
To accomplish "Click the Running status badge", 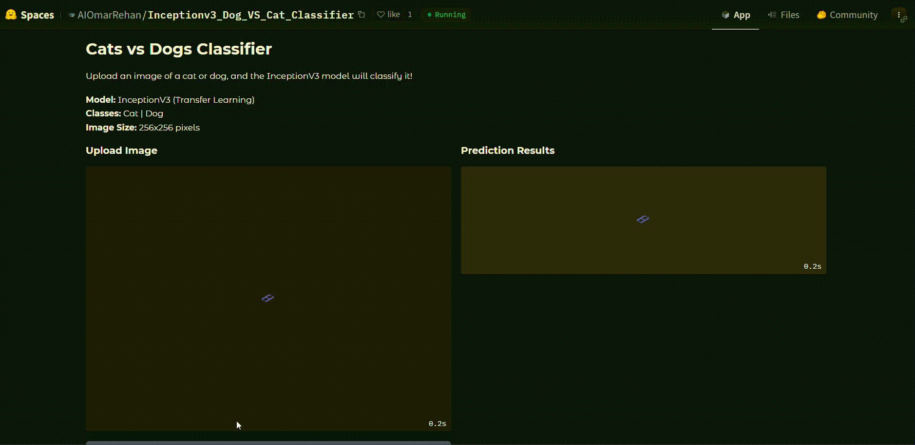I will pyautogui.click(x=446, y=15).
